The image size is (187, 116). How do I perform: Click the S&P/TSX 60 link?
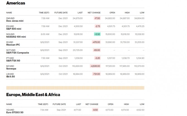pyautogui.click(x=13, y=61)
